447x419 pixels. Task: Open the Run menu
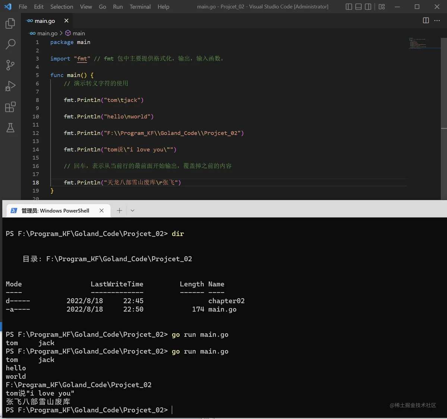coord(118,7)
